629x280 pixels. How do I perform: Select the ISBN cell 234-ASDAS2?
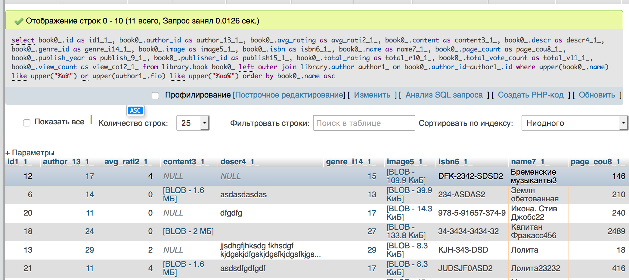[x=462, y=194]
